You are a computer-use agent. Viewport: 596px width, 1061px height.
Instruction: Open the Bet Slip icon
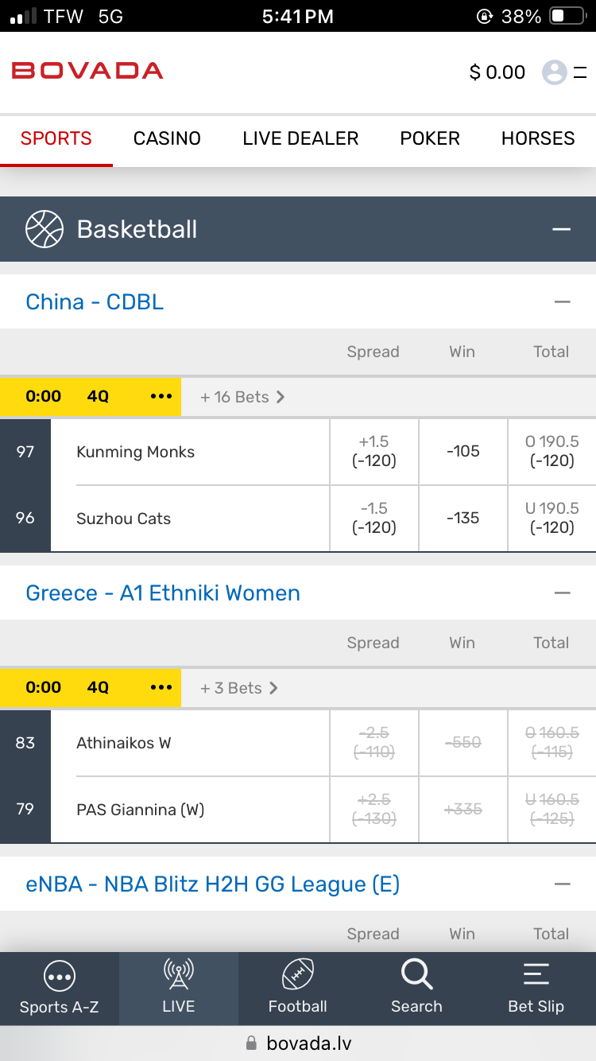coord(536,975)
